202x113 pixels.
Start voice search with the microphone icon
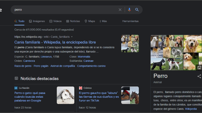[x=129, y=10]
